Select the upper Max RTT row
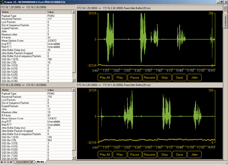This screenshot has width=228, height=165. [x=36, y=47]
